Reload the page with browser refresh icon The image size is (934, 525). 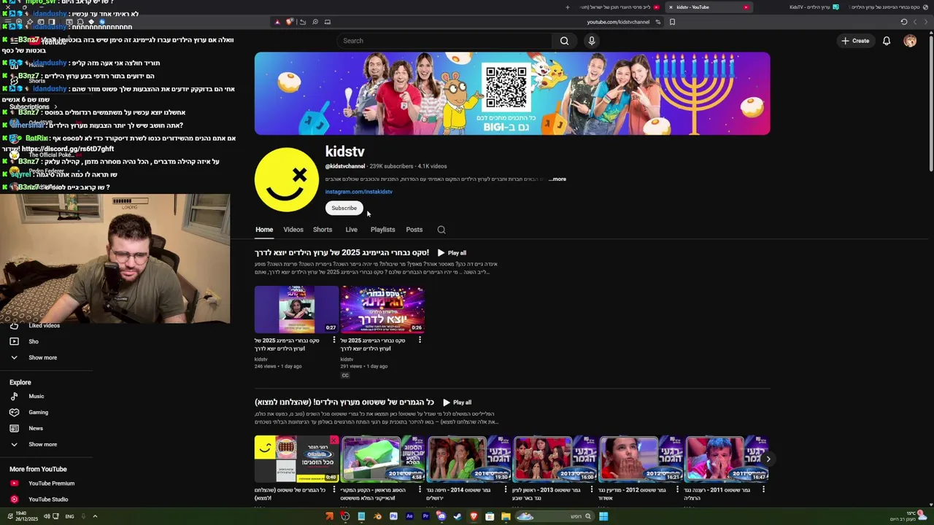pyautogui.click(x=903, y=22)
